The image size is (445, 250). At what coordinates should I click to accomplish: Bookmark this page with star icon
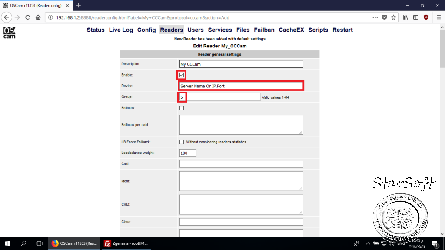click(393, 17)
